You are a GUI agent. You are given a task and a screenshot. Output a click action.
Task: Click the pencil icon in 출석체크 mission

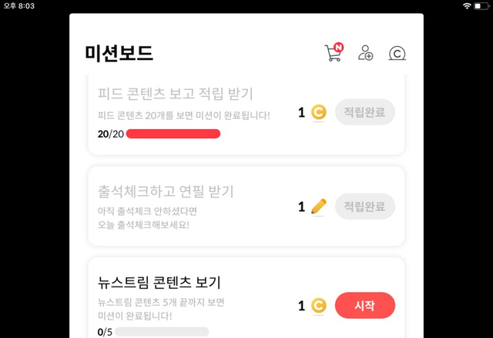pyautogui.click(x=319, y=207)
